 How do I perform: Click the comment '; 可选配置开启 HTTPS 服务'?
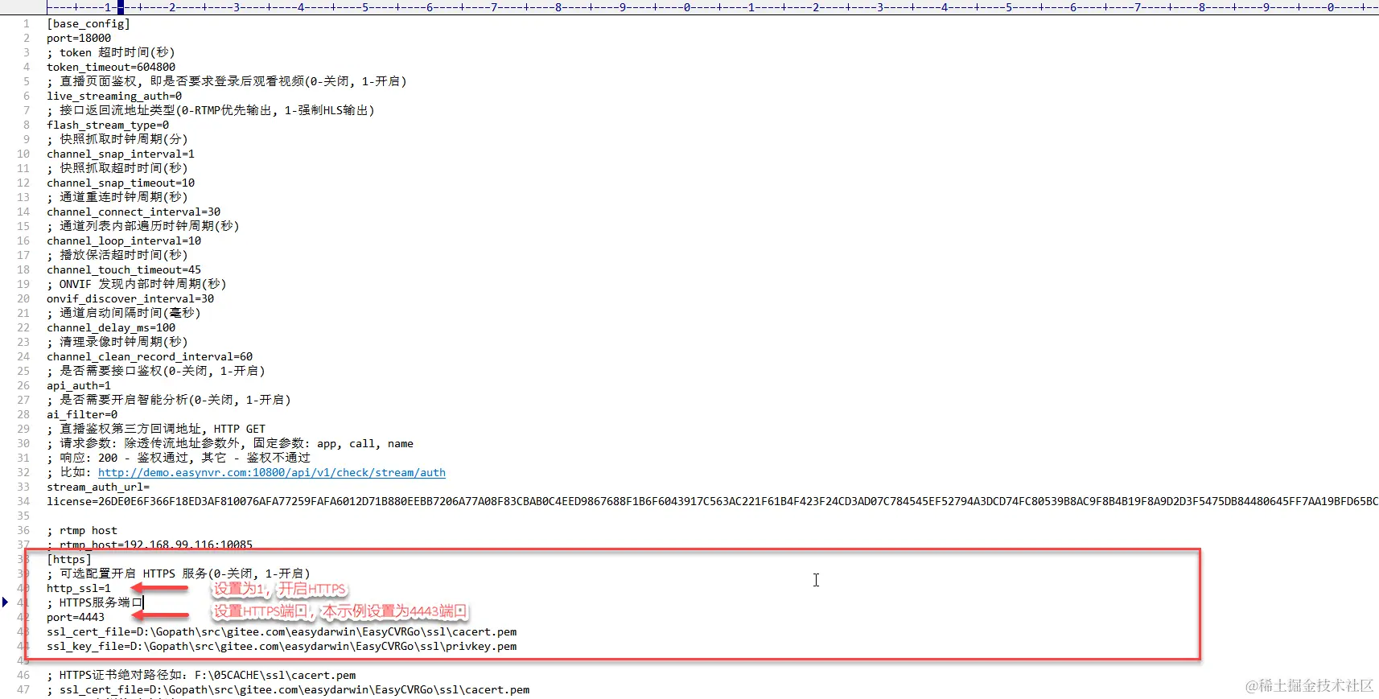click(179, 574)
